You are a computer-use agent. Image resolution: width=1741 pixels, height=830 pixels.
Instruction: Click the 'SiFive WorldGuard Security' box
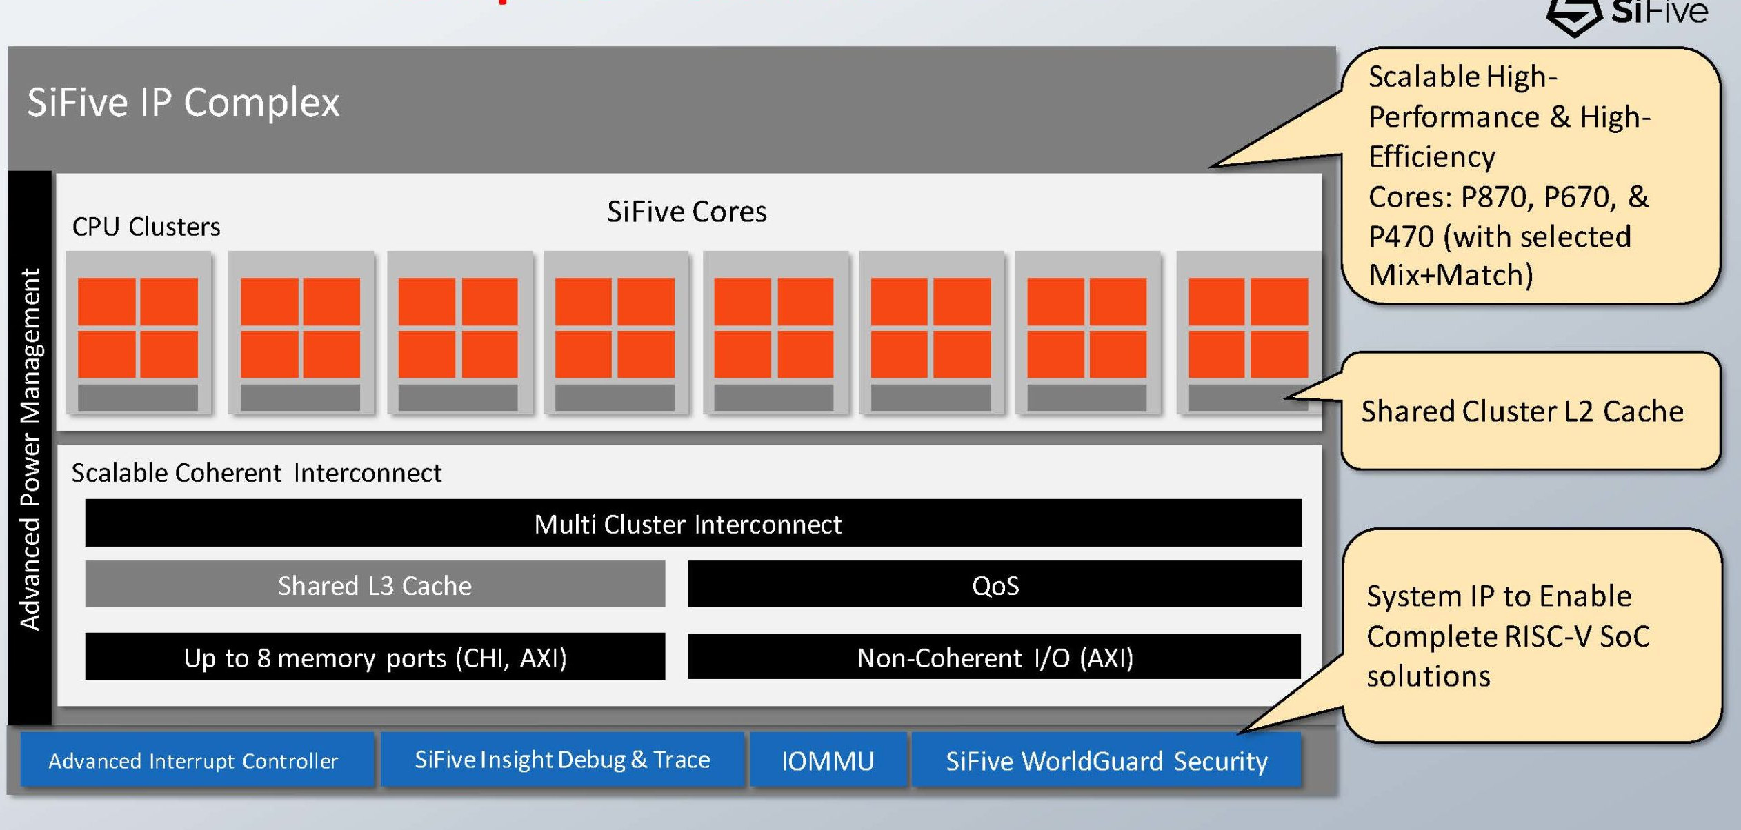click(1106, 760)
